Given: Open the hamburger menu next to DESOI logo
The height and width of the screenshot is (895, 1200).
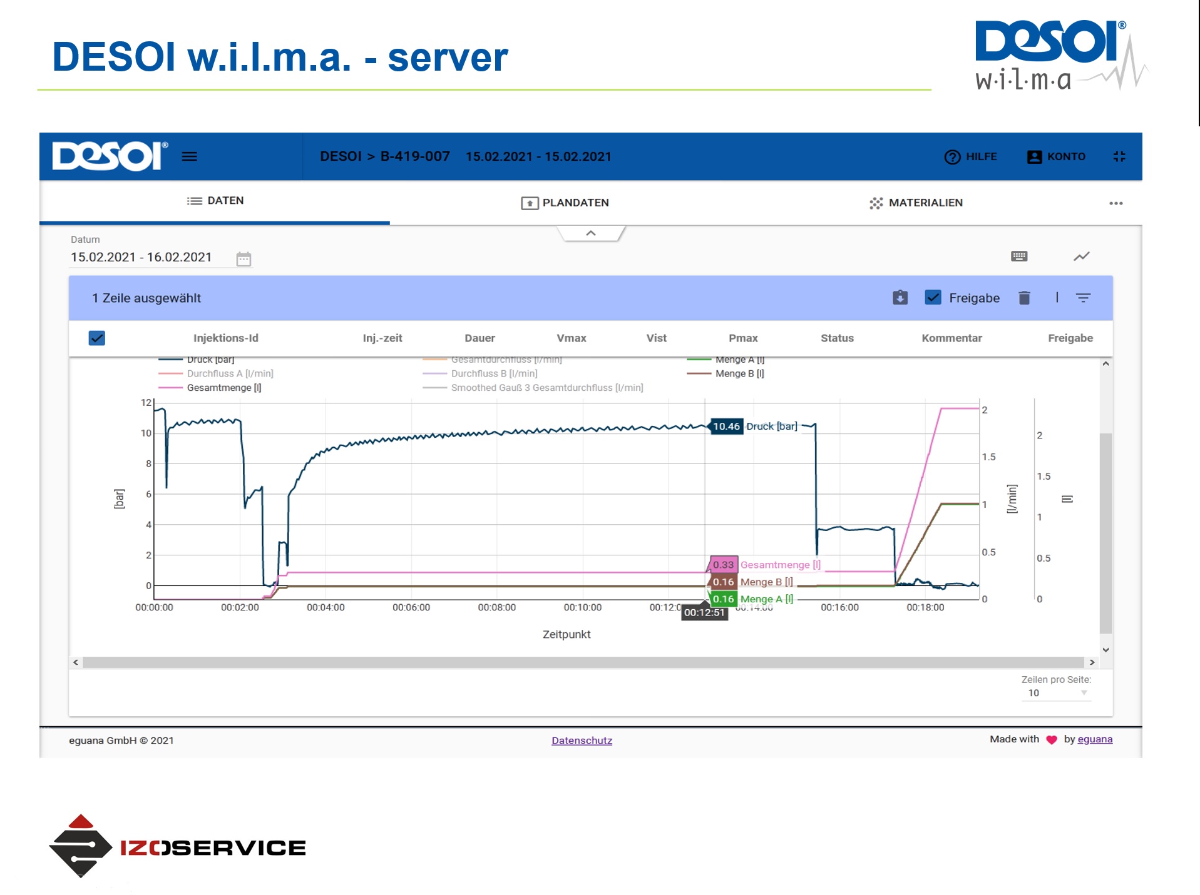Looking at the screenshot, I should [189, 156].
